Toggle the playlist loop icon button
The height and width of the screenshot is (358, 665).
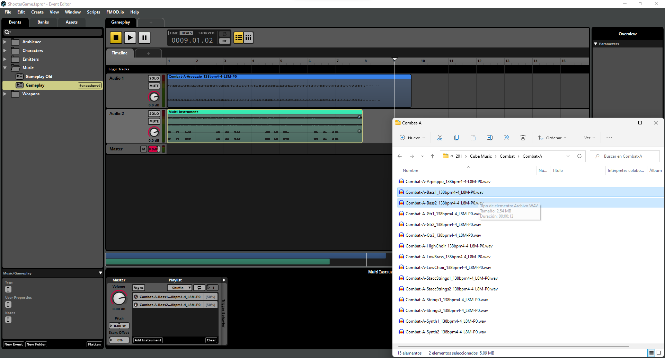[199, 288]
